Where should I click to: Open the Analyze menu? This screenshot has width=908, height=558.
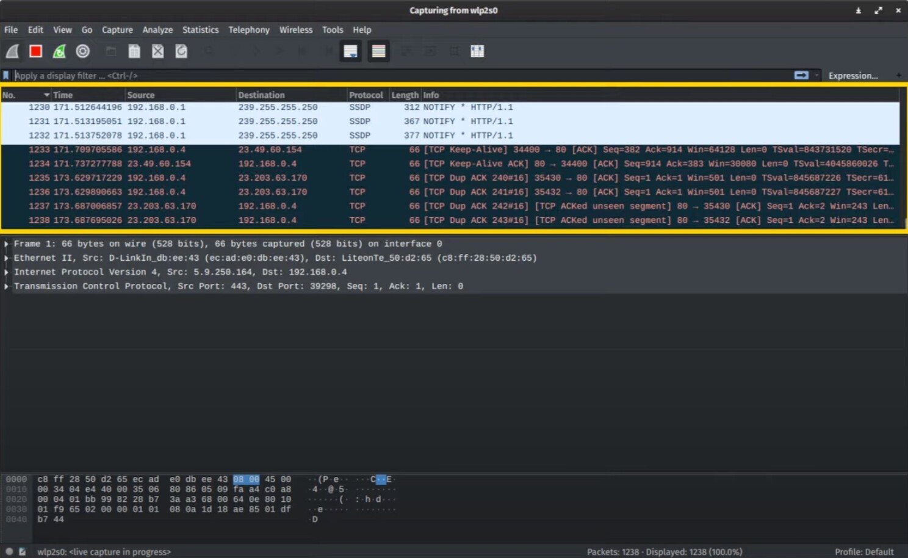[x=157, y=30]
